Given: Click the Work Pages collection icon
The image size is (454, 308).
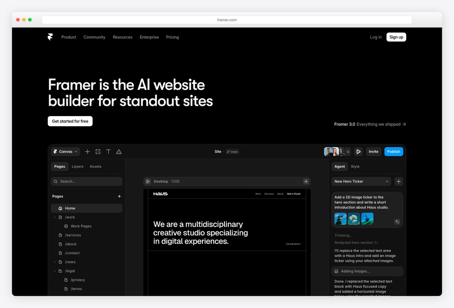Looking at the screenshot, I should tap(66, 226).
